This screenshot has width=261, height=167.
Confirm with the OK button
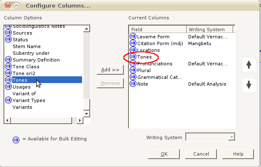164,154
